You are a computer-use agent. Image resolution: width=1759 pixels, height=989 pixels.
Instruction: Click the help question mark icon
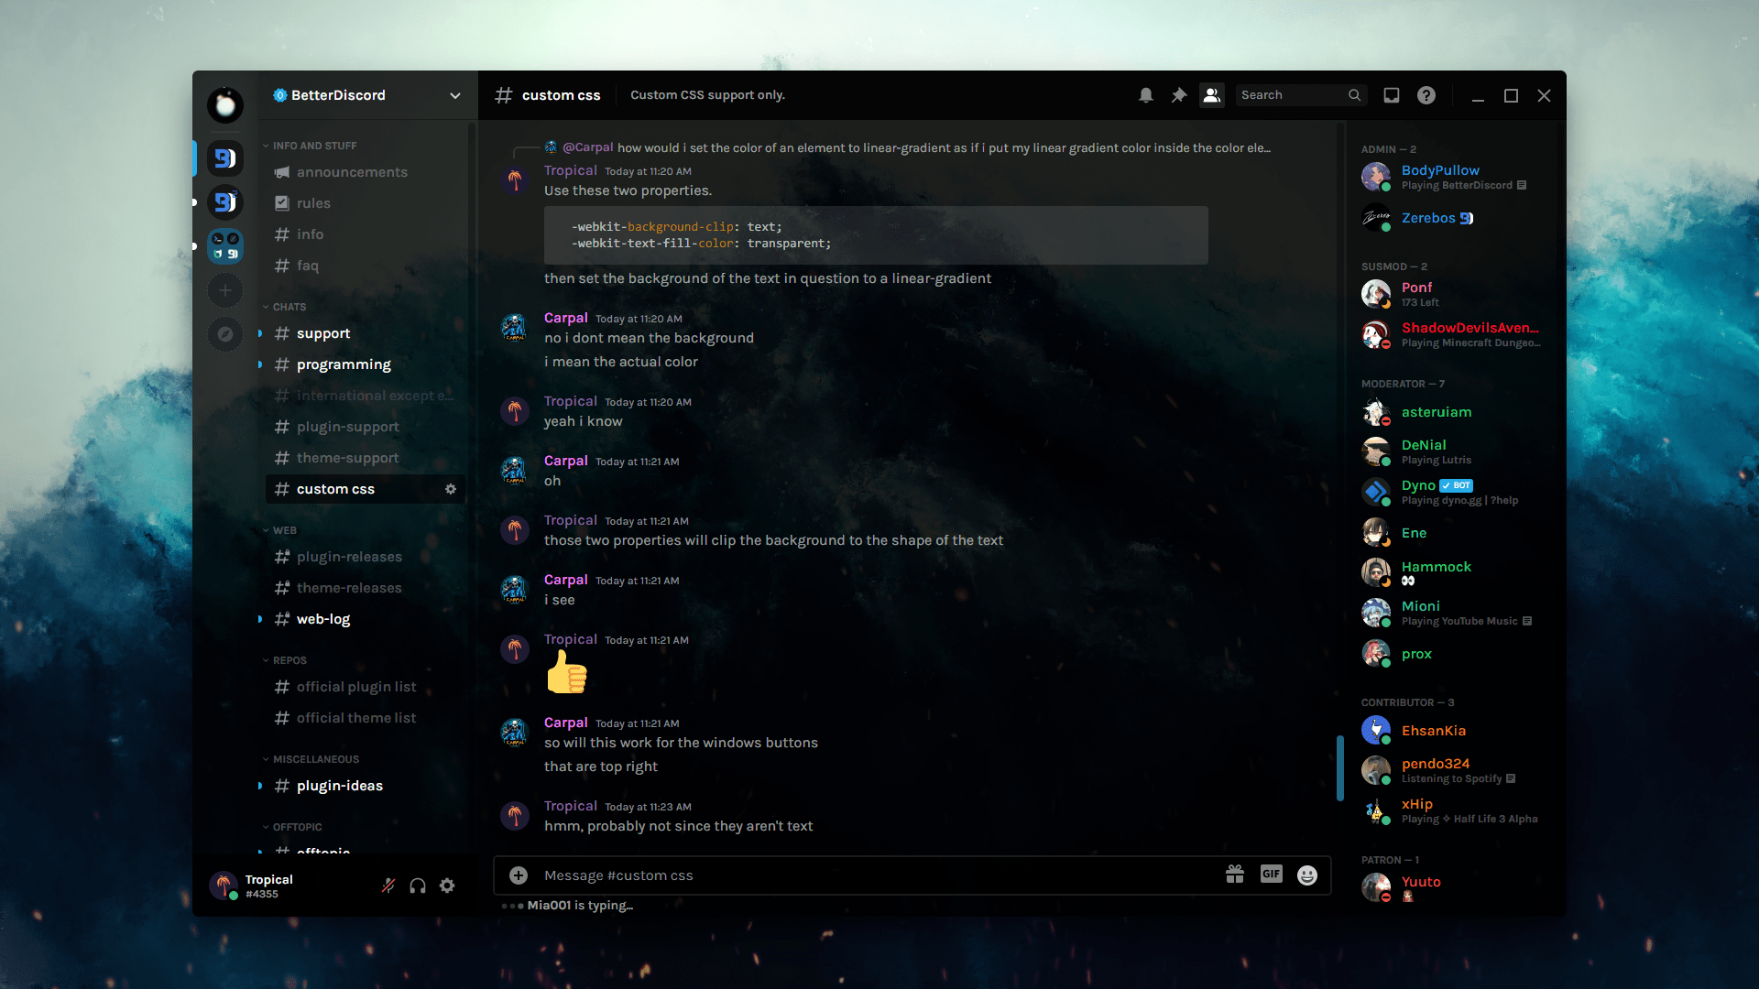(1426, 95)
